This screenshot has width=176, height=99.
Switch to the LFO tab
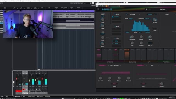pos(149,62)
